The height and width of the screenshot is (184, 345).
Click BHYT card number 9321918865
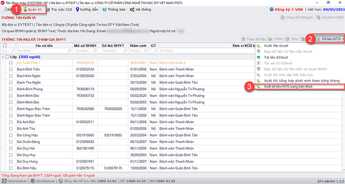coord(113,135)
